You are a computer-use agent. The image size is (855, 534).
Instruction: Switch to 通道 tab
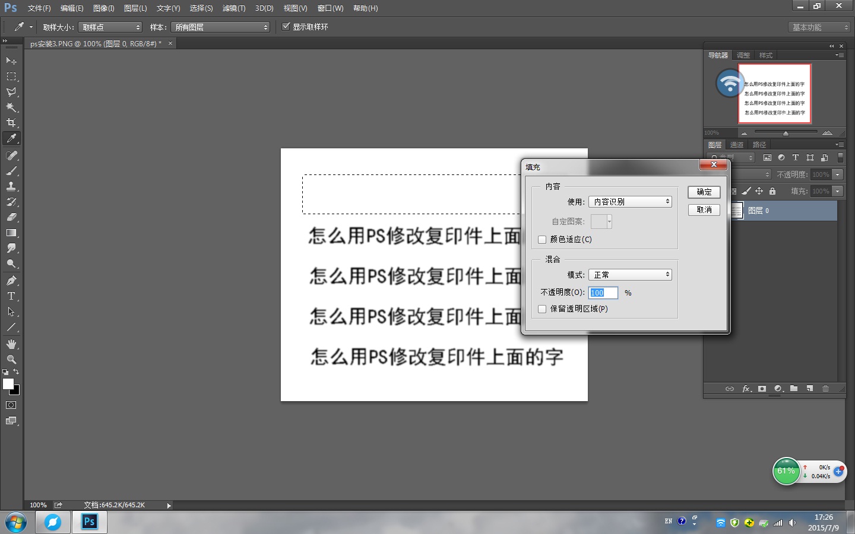click(737, 145)
